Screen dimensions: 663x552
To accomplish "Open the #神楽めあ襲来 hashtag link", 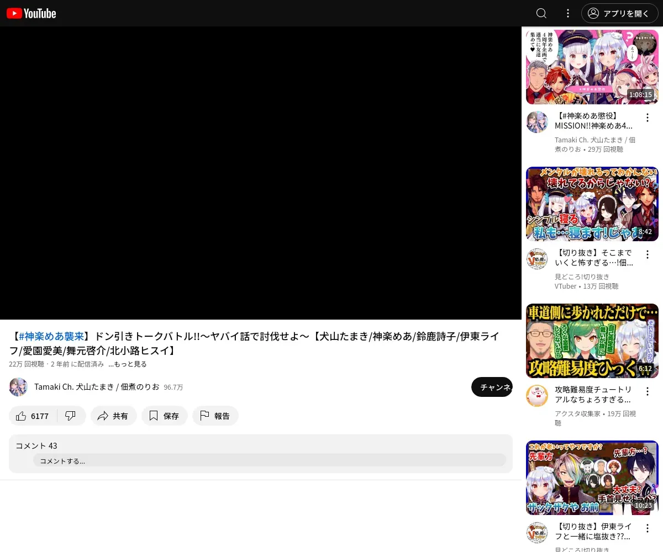I will point(51,336).
